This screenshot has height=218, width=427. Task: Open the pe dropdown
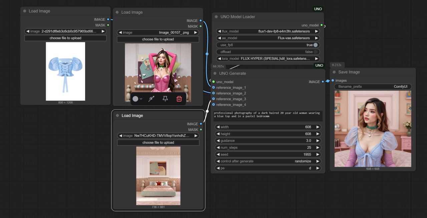click(268, 168)
